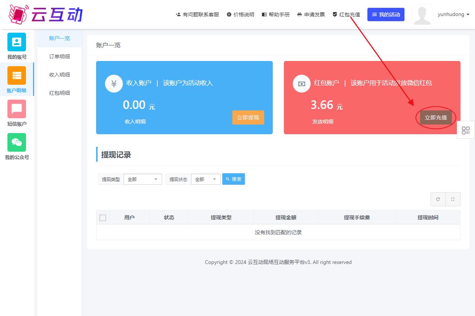Screen dimensions: 475x316
Task: Toggle select-all checkbox in table header
Action: pyautogui.click(x=103, y=218)
